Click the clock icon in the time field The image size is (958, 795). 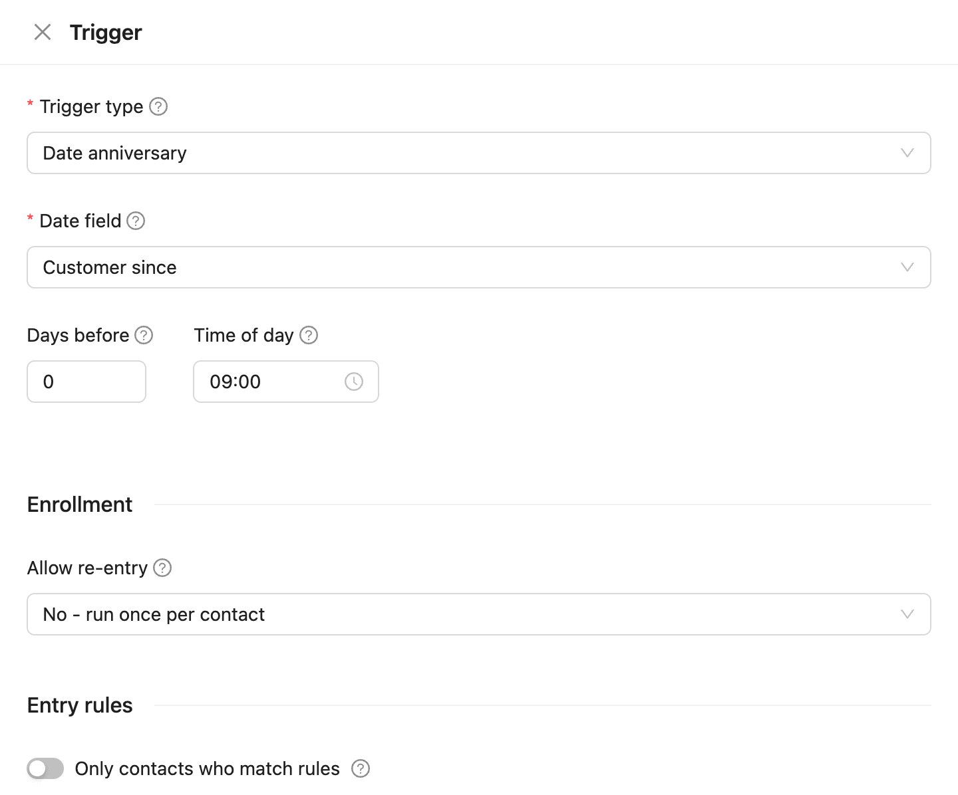point(354,382)
